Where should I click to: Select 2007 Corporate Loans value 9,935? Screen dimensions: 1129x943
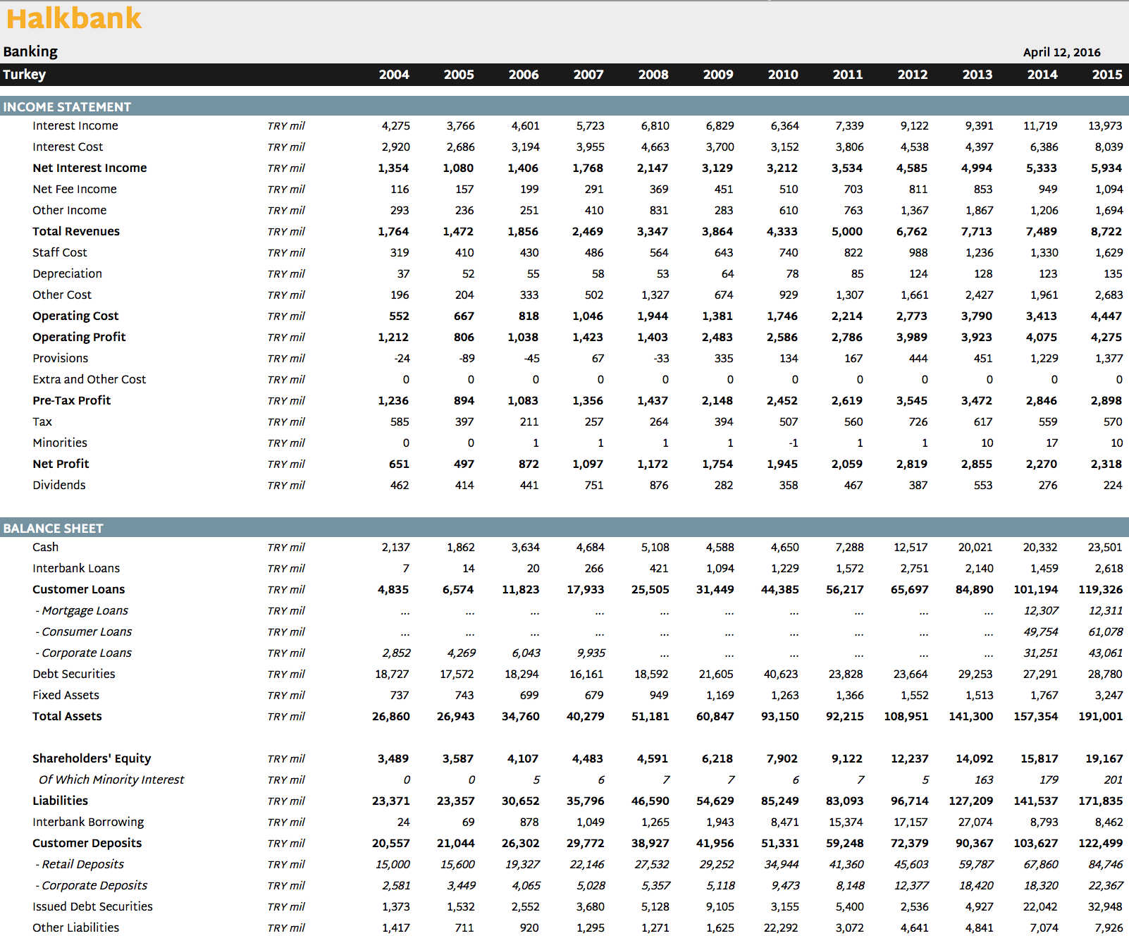pos(591,653)
